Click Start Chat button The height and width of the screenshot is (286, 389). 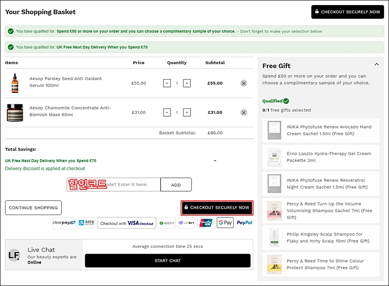[x=167, y=261]
